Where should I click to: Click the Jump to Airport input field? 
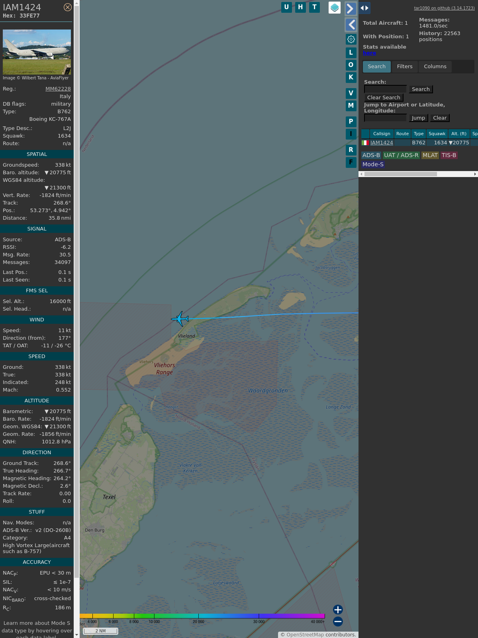pos(385,118)
